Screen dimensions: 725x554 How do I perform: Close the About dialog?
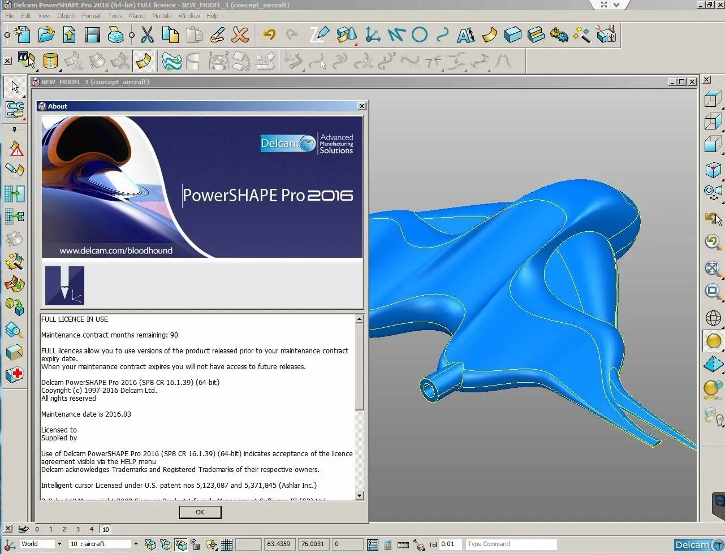361,106
